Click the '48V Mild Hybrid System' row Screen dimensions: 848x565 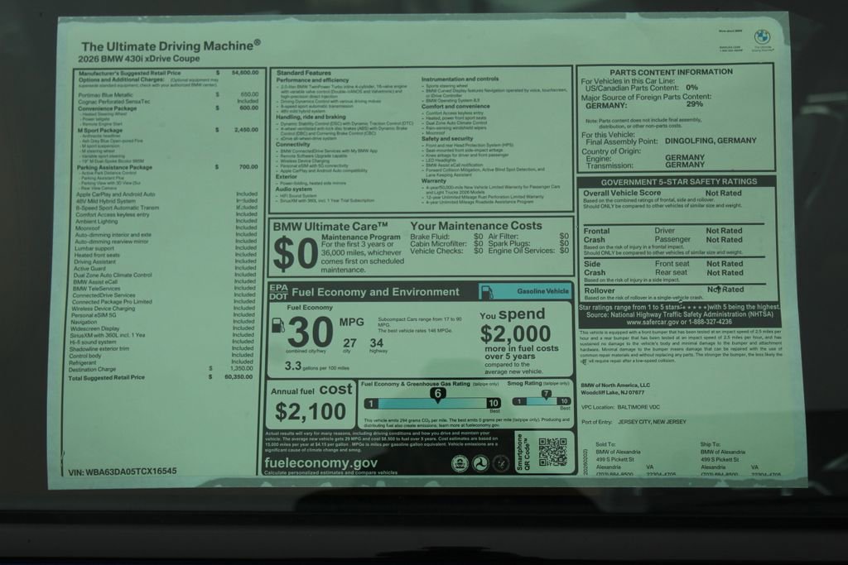pyautogui.click(x=166, y=201)
